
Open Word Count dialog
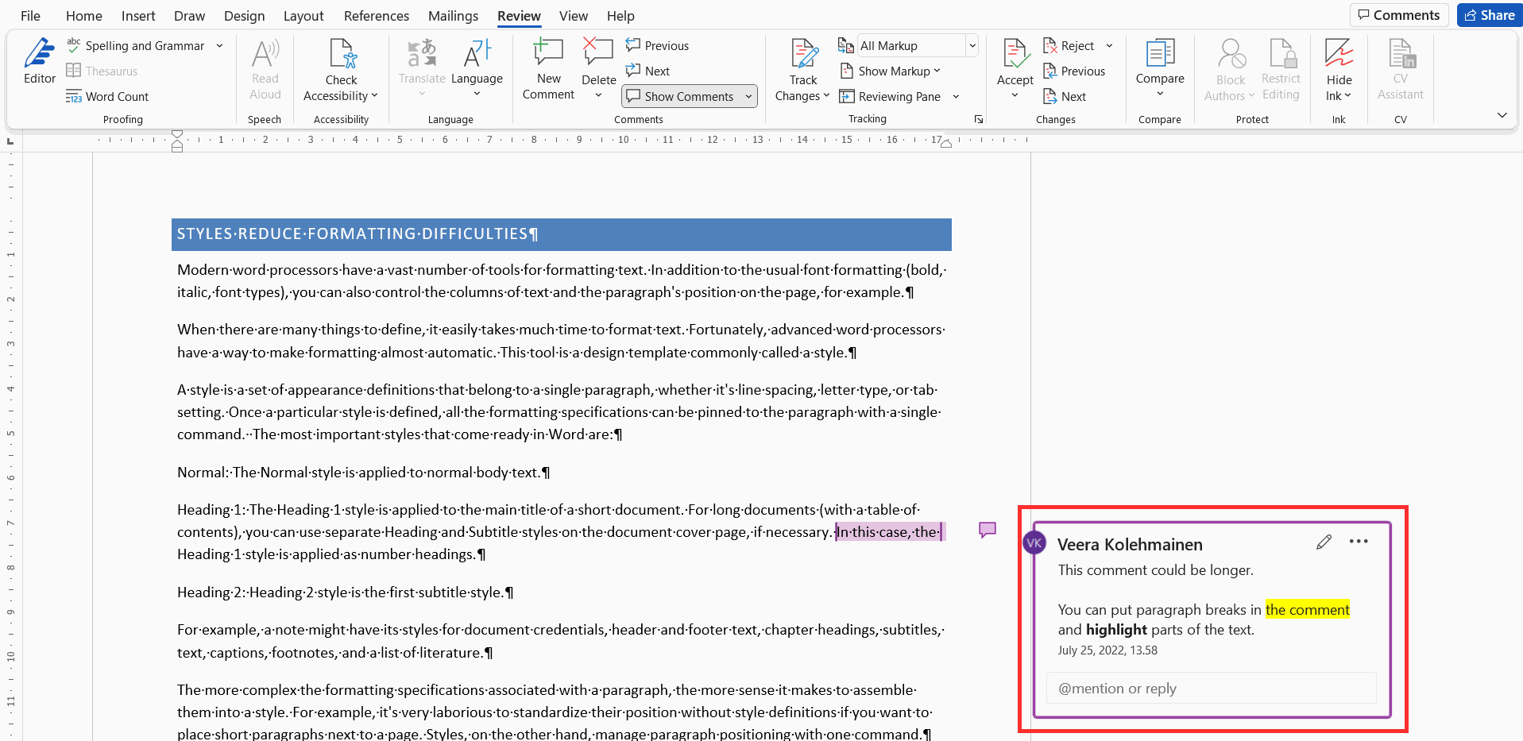pyautogui.click(x=107, y=96)
